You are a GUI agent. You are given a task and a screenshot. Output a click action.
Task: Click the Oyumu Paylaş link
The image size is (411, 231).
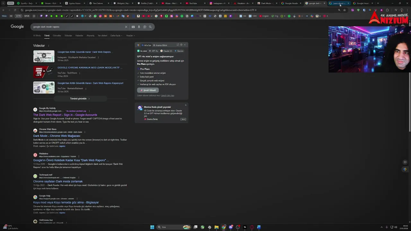(151, 119)
